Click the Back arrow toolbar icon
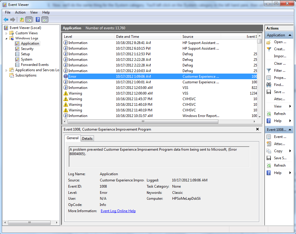 [x=6, y=19]
